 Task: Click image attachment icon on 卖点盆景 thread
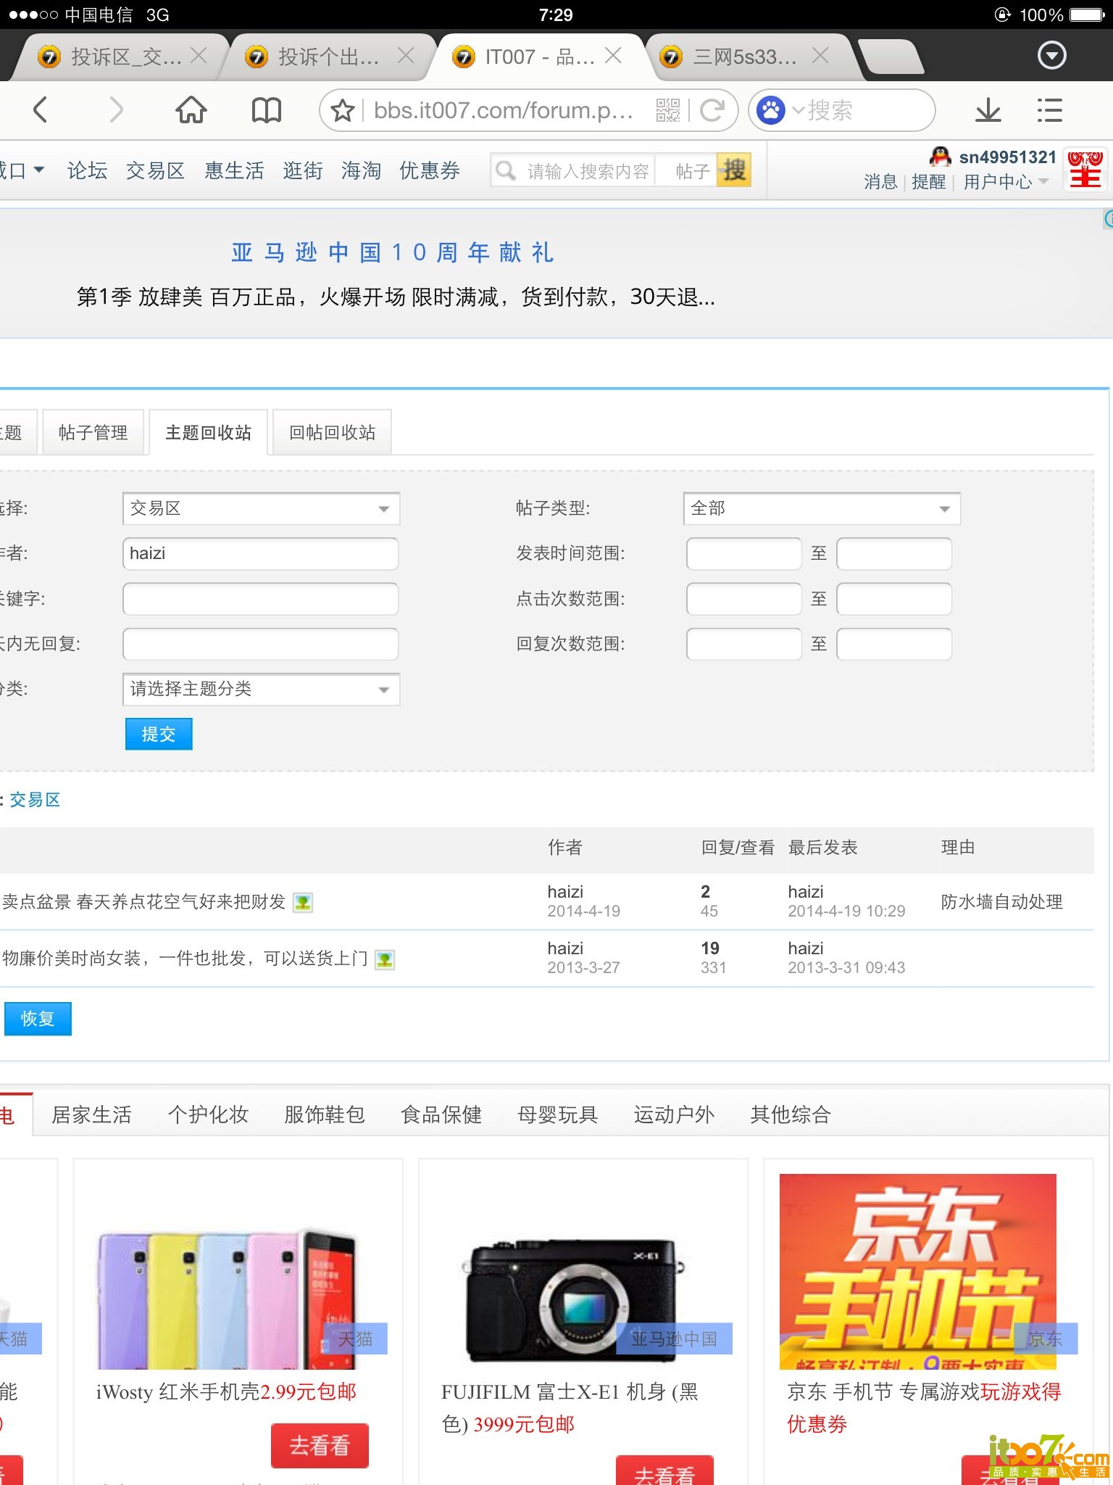pos(303,903)
